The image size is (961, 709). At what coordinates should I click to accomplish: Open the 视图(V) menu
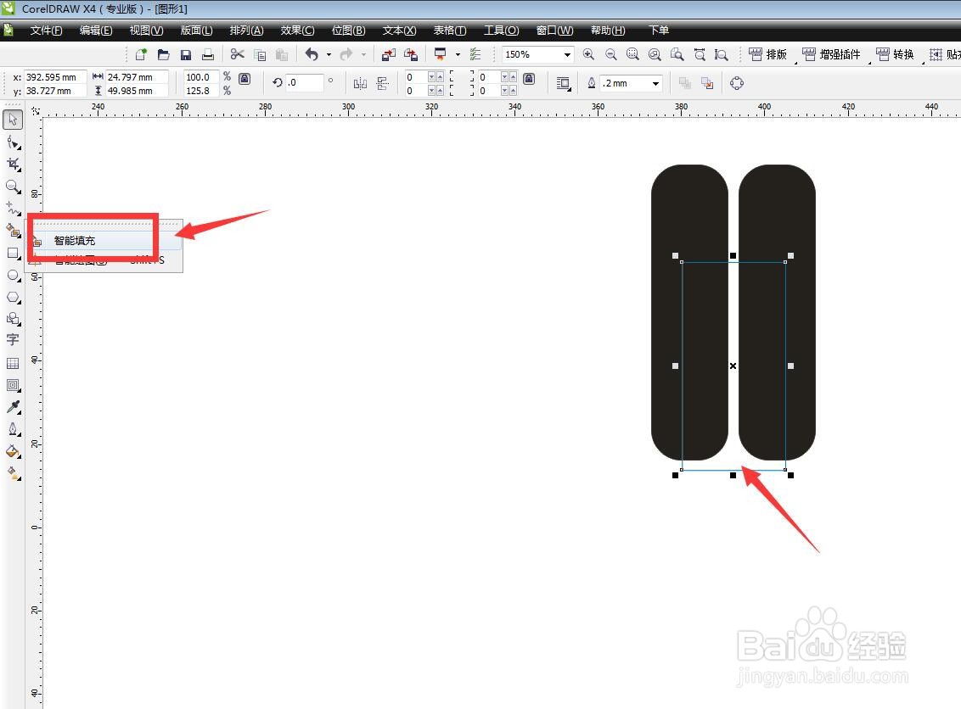pos(146,31)
